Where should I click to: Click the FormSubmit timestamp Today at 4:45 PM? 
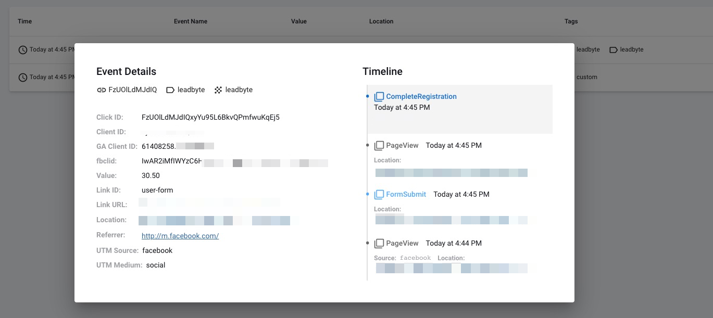click(461, 195)
